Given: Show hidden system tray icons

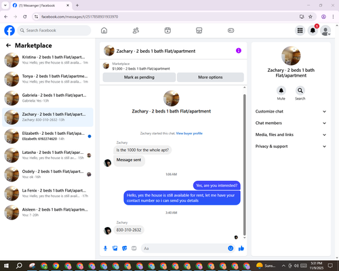Looking at the screenshot, I should pos(283,266).
